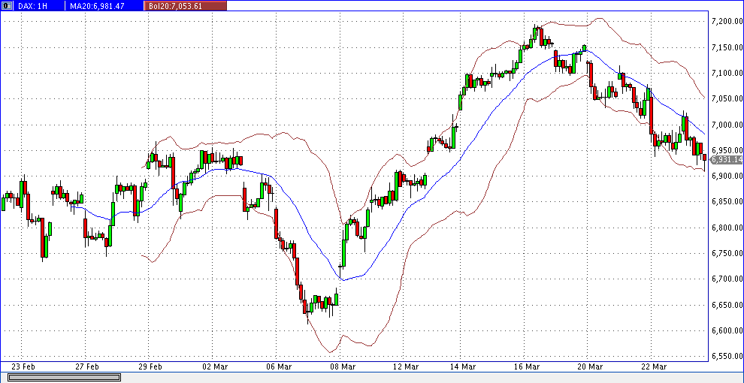Click the 29 Feb date label
The image size is (744, 383).
click(150, 367)
